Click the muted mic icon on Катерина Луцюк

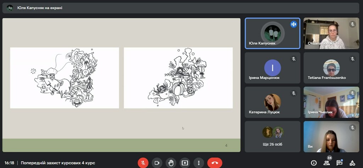pyautogui.click(x=294, y=93)
